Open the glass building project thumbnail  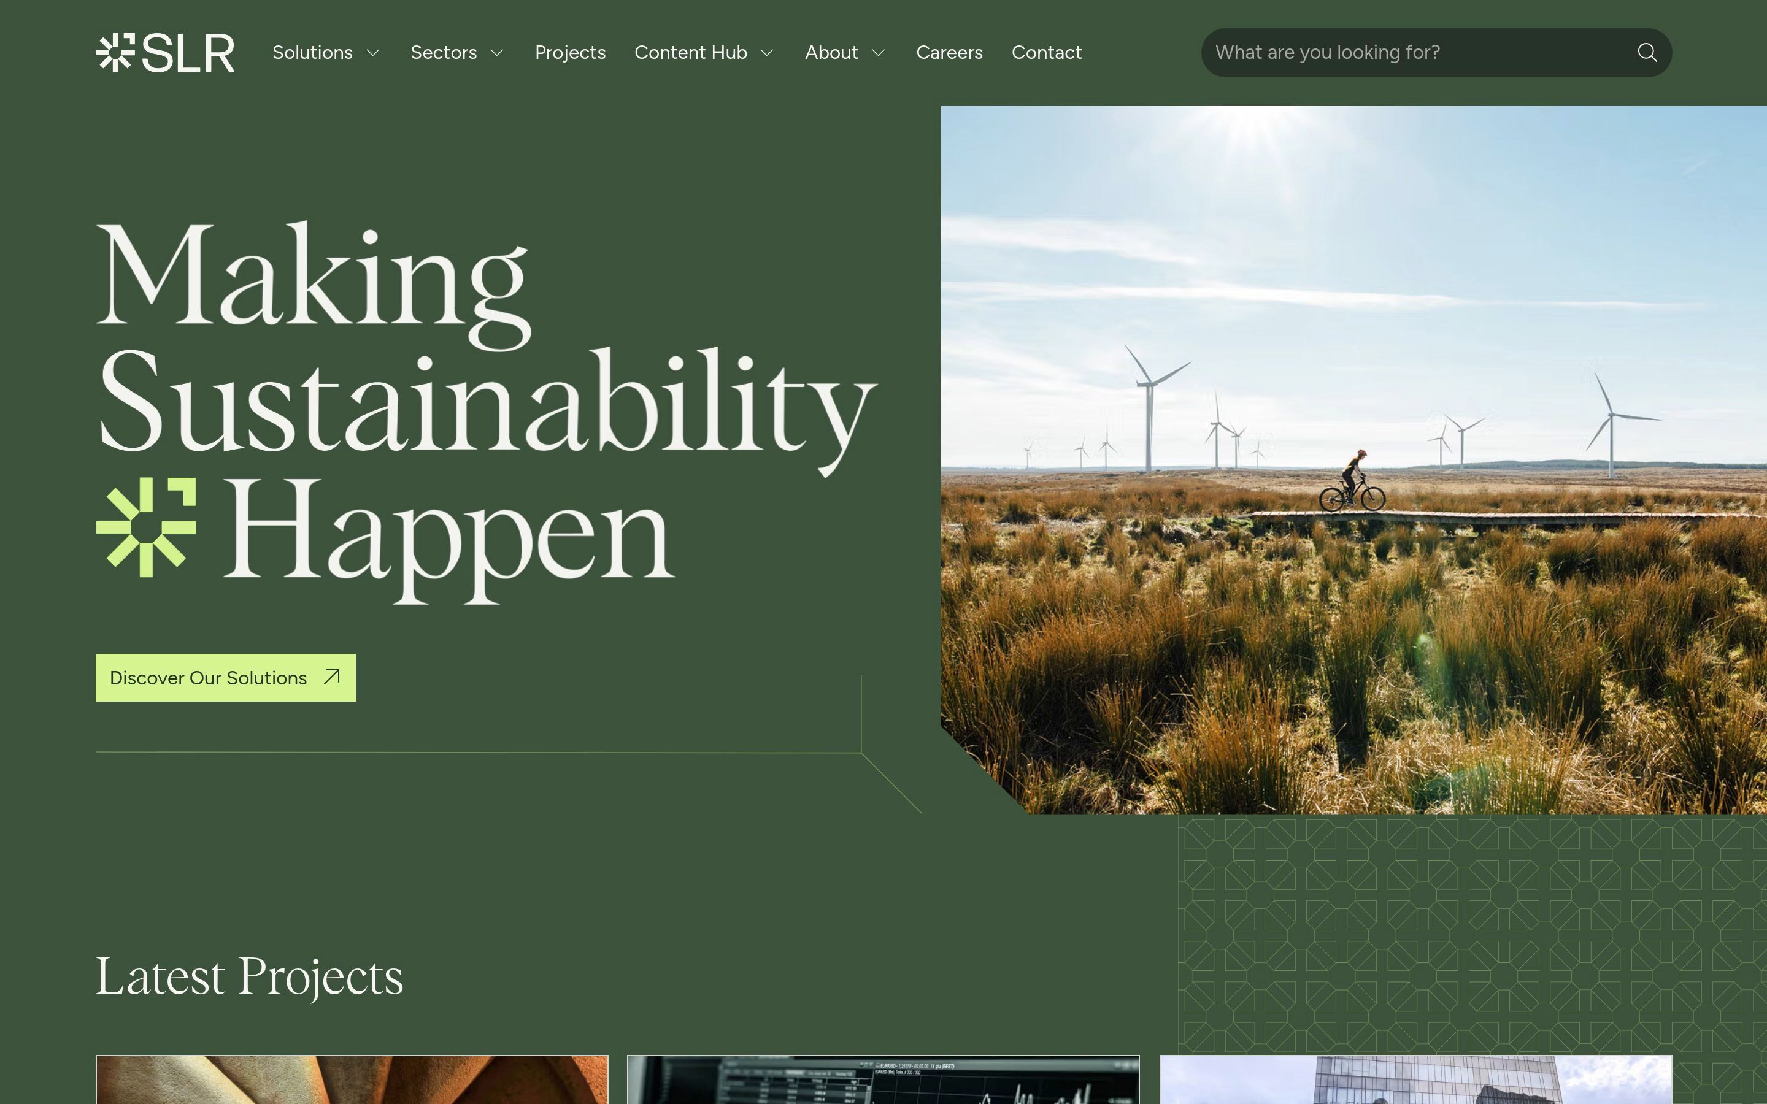point(1415,1079)
